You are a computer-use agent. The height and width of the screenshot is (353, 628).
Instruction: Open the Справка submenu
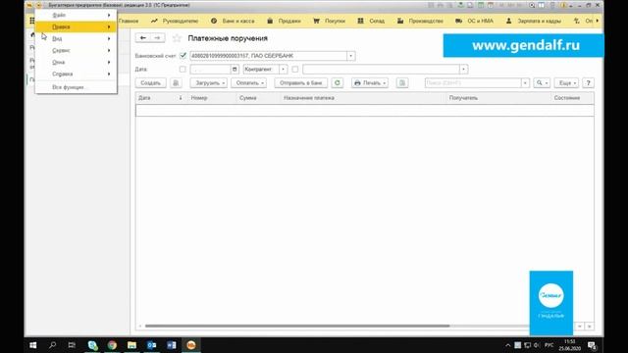[x=77, y=75]
